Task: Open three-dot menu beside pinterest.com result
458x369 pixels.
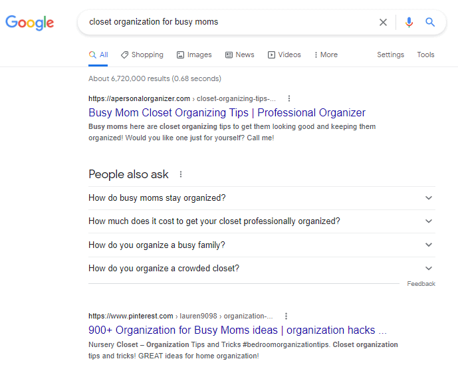Action: coord(286,316)
